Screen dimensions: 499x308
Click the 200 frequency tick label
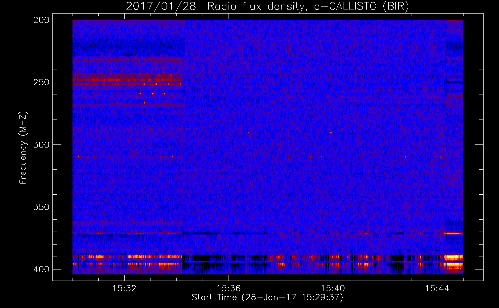click(x=41, y=20)
